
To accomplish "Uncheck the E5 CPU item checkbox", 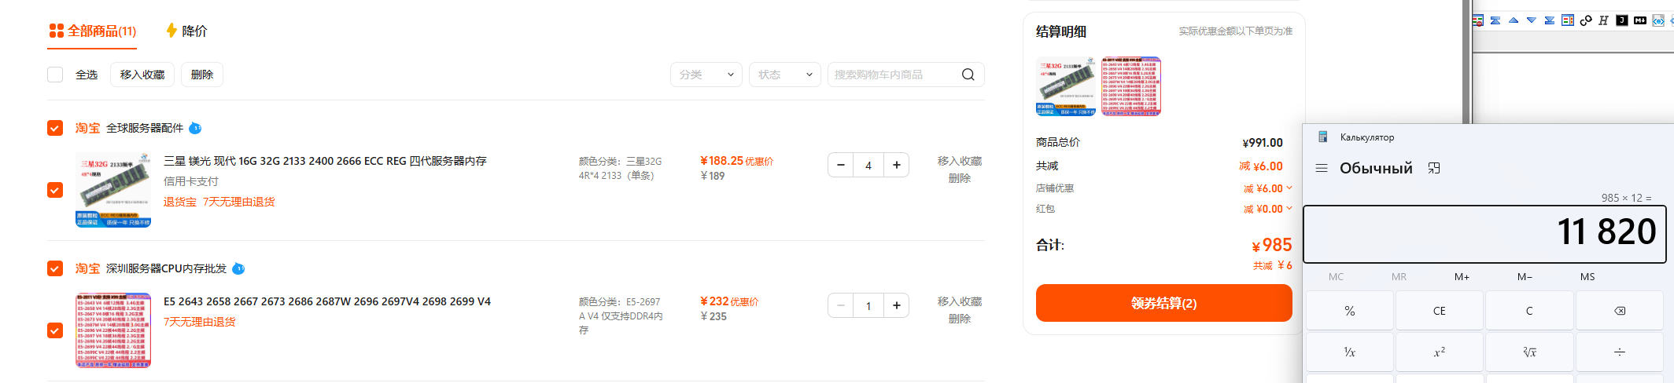I will pos(55,330).
